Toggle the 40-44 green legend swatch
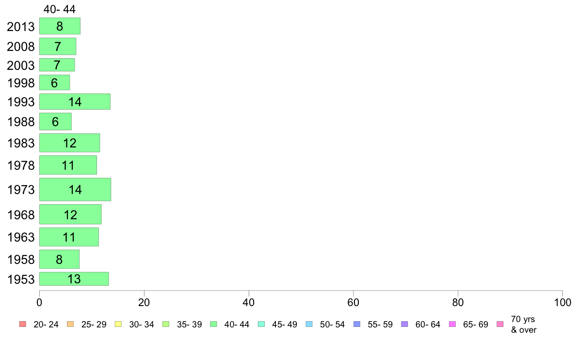Image resolution: width=576 pixels, height=357 pixels. (x=213, y=324)
